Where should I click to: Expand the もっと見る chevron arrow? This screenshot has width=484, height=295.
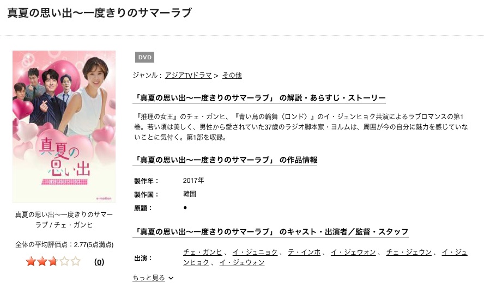click(x=171, y=278)
